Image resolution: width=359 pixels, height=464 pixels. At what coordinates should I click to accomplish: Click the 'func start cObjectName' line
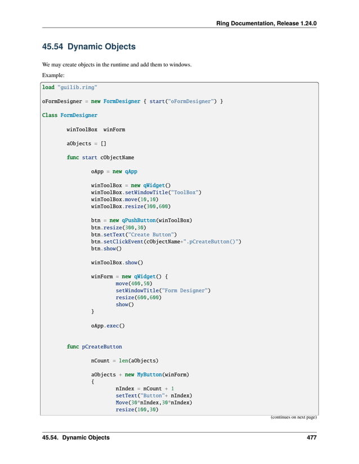(x=100, y=157)
